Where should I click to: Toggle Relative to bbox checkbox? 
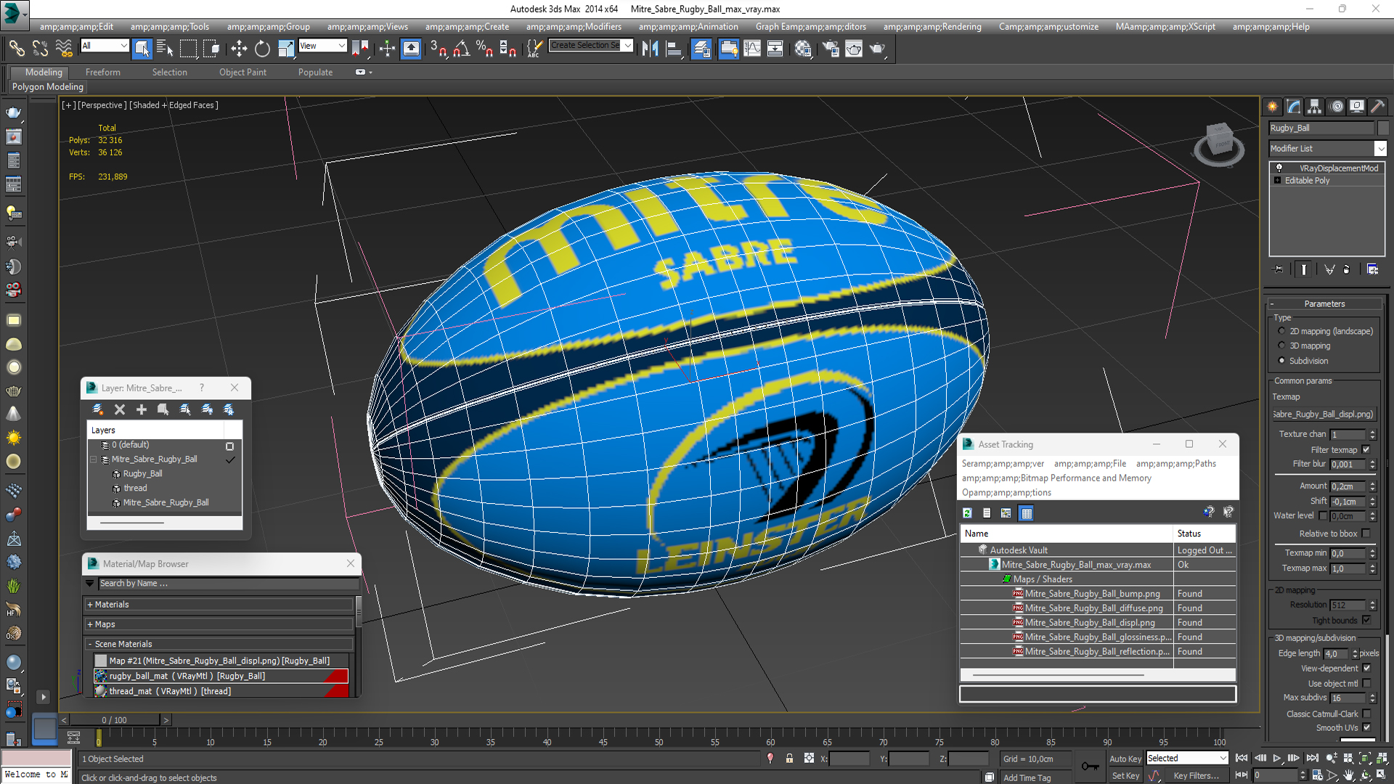[x=1366, y=534]
